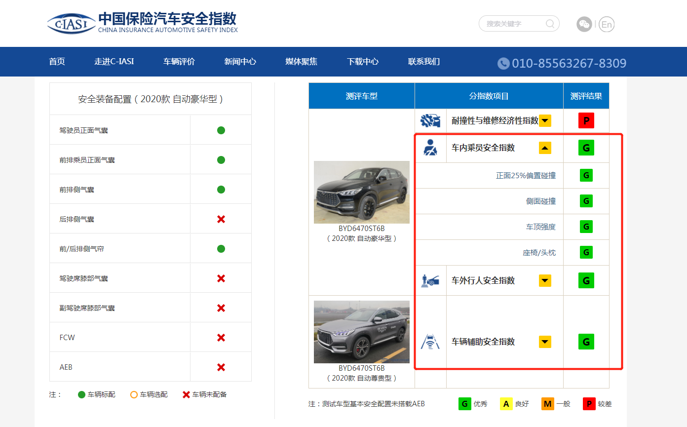The image size is (687, 427).
Task: Click 测评车型 column header
Action: point(362,96)
